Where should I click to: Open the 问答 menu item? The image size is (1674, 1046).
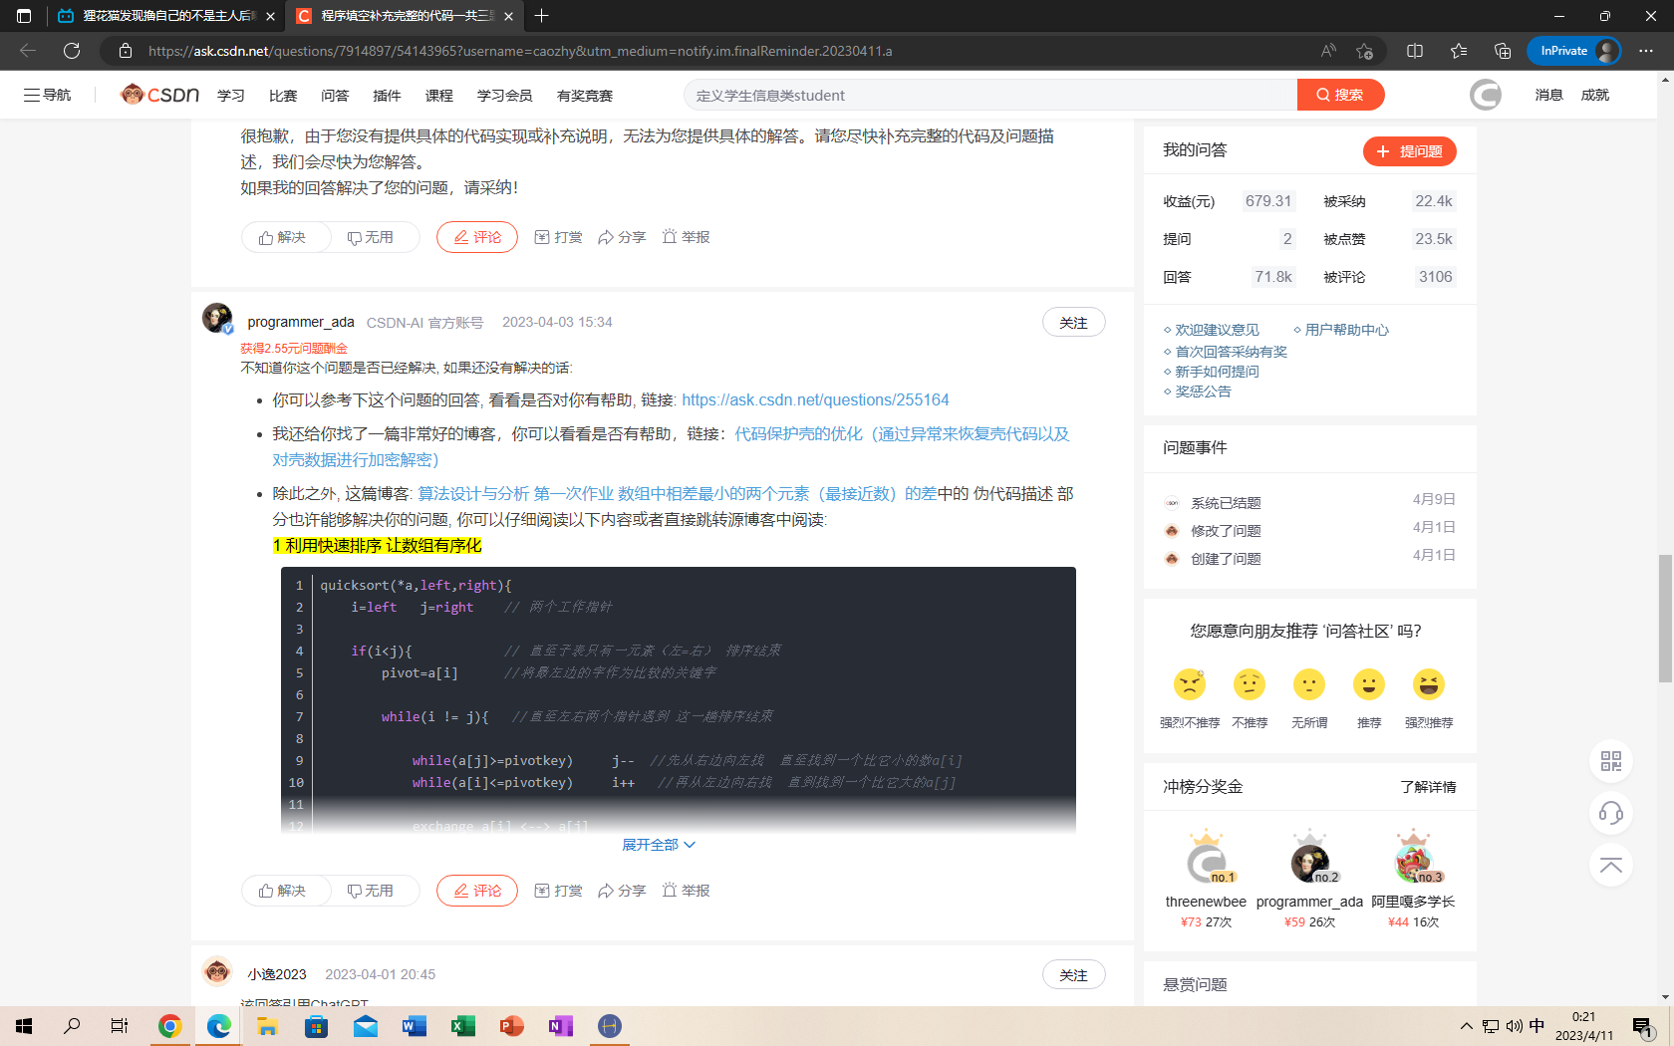pyautogui.click(x=335, y=96)
